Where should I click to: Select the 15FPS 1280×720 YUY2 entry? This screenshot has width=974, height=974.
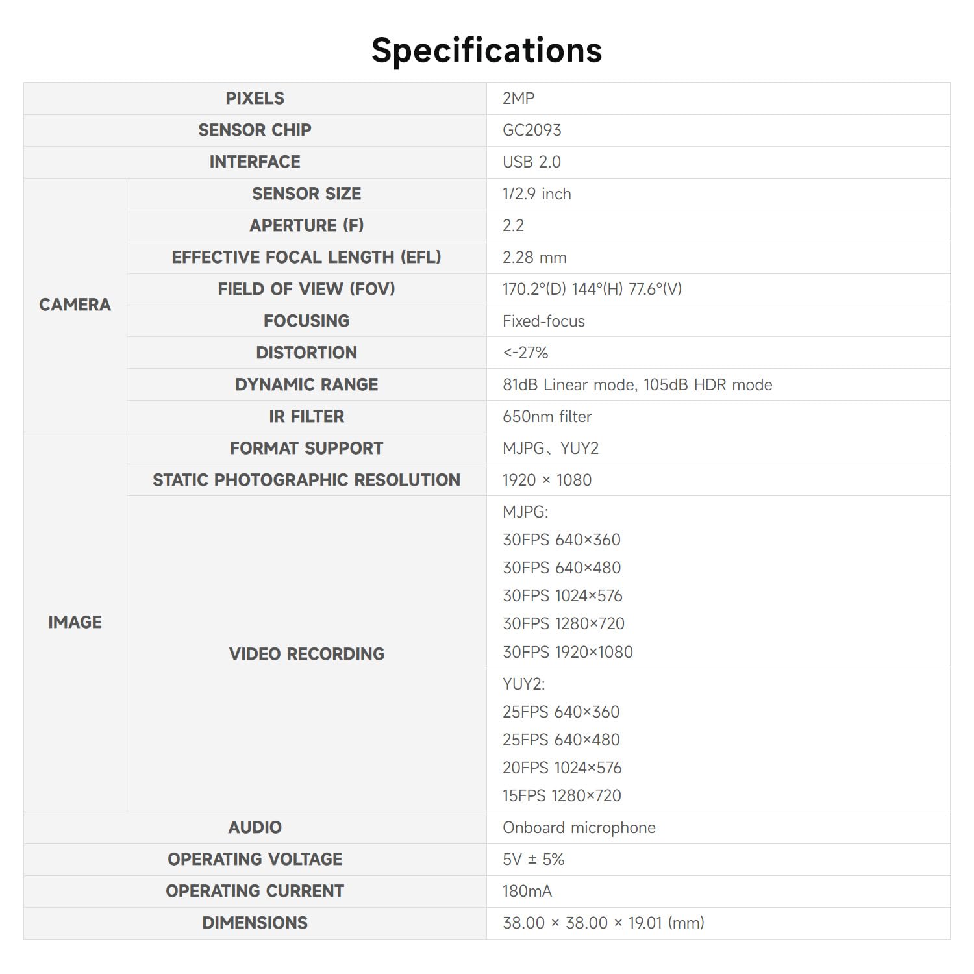pos(562,795)
